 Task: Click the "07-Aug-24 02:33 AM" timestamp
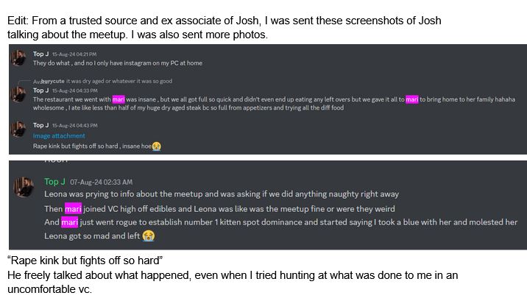point(106,182)
